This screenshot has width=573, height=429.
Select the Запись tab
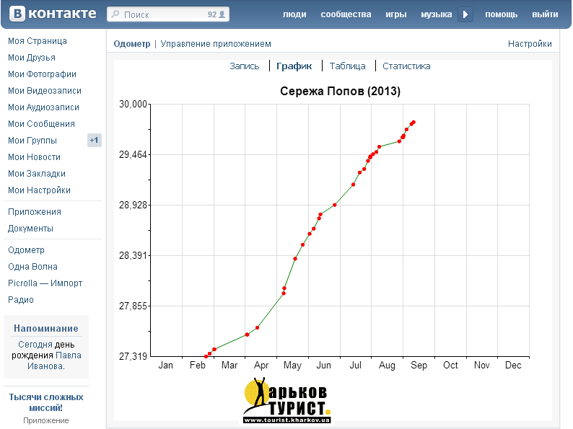point(244,66)
